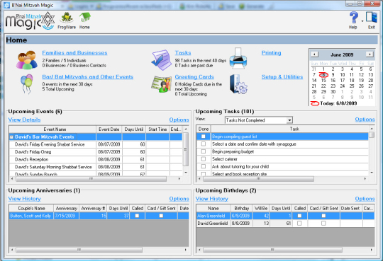This screenshot has width=383, height=261.
Task: Select David's Friday Oneg event row
Action: (96, 152)
